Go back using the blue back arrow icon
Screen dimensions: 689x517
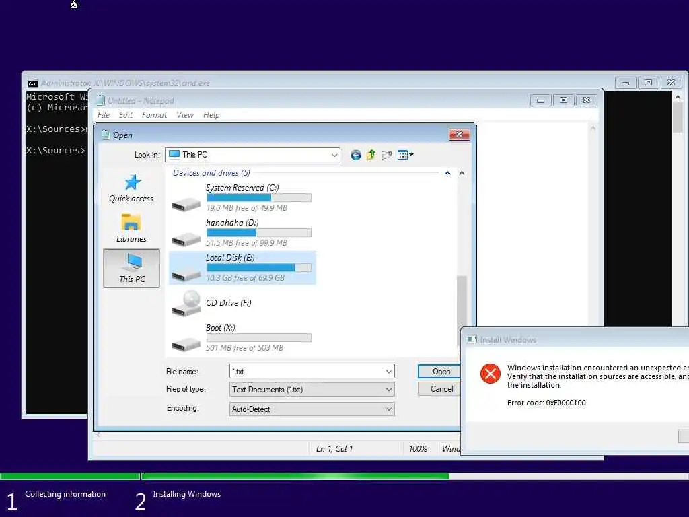355,155
